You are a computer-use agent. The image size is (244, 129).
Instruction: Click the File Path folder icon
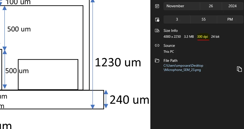157,60
